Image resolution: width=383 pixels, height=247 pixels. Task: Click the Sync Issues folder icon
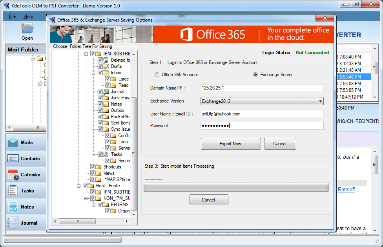106,129
